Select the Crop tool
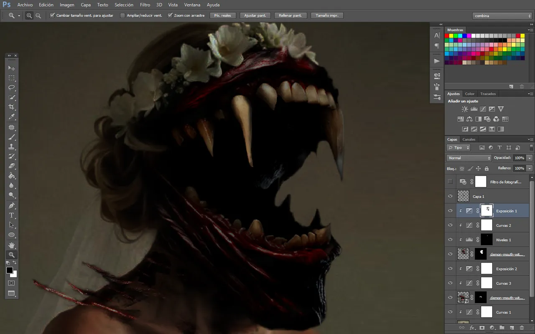Image resolution: width=535 pixels, height=334 pixels. pyautogui.click(x=12, y=107)
